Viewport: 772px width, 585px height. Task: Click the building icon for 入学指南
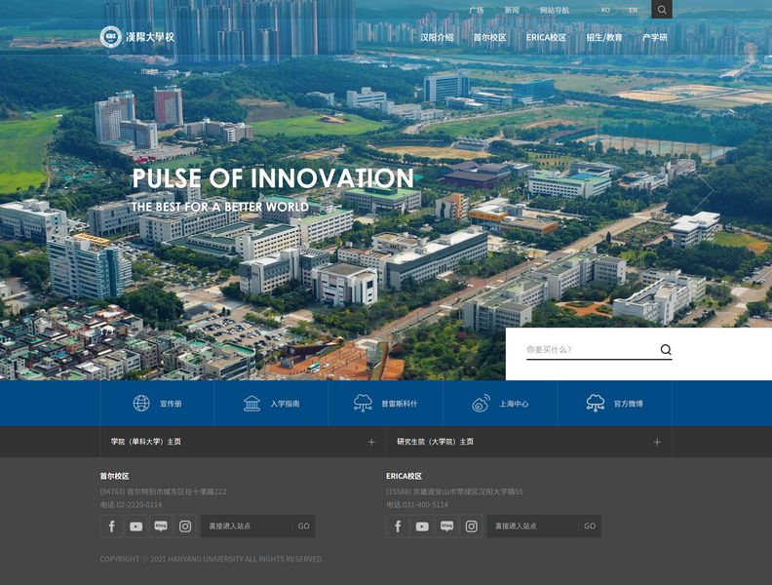click(252, 404)
